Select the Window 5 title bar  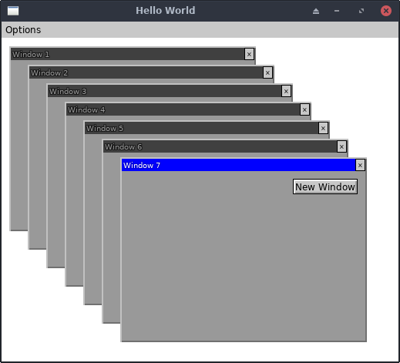coord(201,128)
